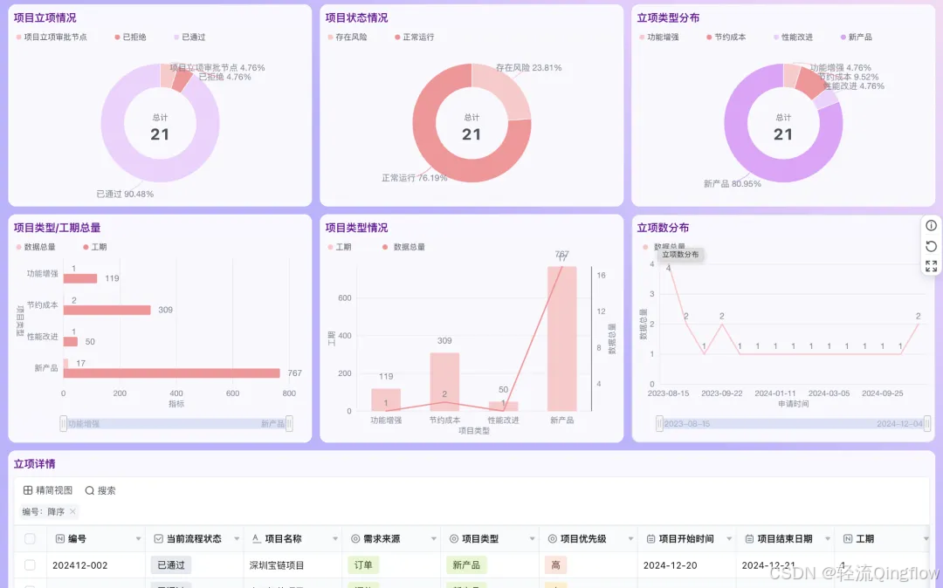
Task: Click 深圳宝链项目 project name cell
Action: click(277, 565)
